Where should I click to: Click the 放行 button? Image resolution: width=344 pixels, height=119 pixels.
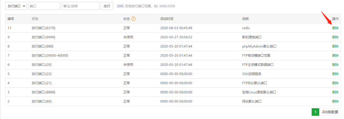click(x=107, y=6)
